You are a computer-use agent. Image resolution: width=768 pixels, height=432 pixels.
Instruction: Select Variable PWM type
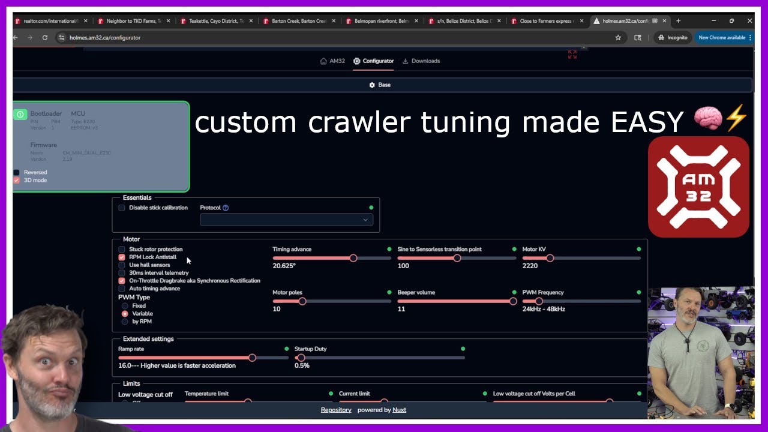click(x=125, y=313)
